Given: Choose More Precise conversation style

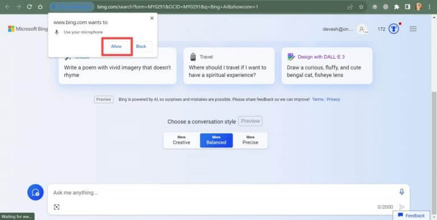Looking at the screenshot, I should tap(250, 140).
